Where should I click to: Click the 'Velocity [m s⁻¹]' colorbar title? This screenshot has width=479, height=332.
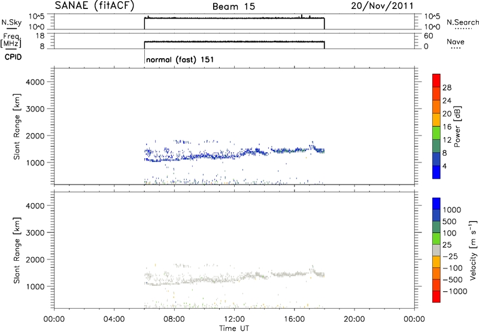pyautogui.click(x=473, y=250)
